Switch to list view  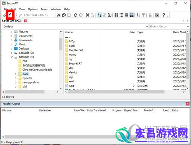[126, 15]
